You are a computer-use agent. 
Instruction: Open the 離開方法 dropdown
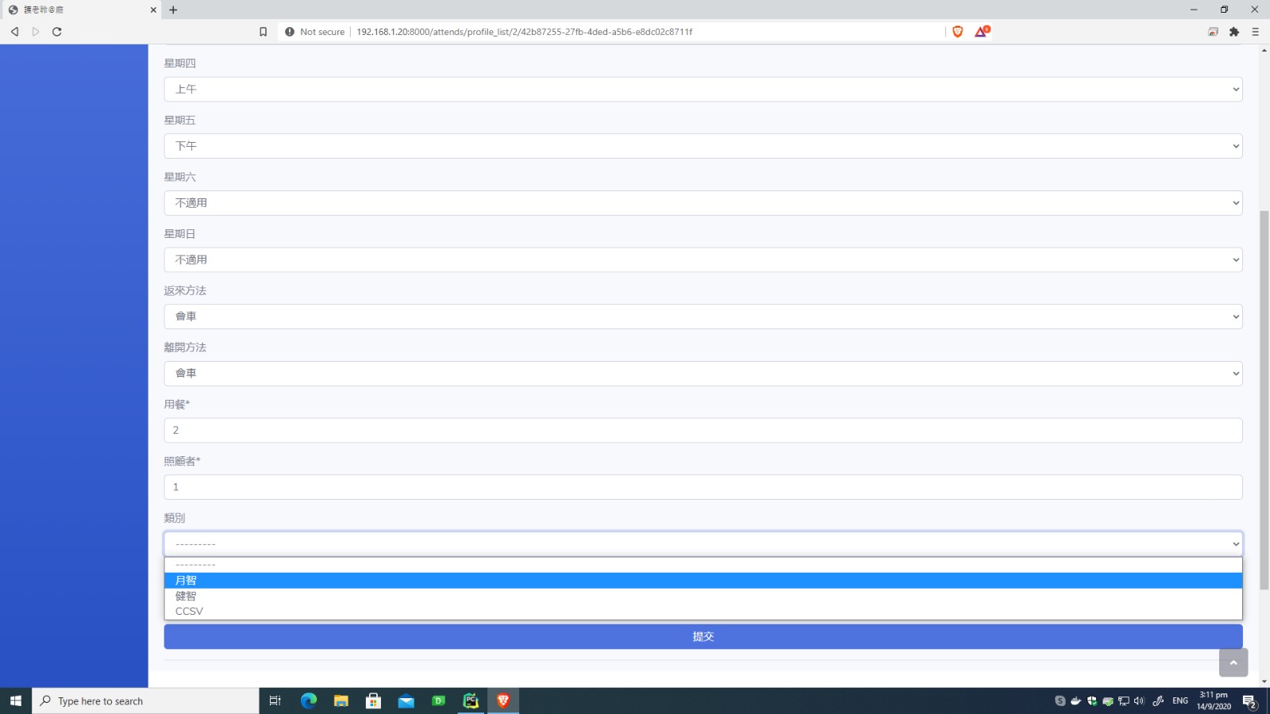[x=702, y=374]
